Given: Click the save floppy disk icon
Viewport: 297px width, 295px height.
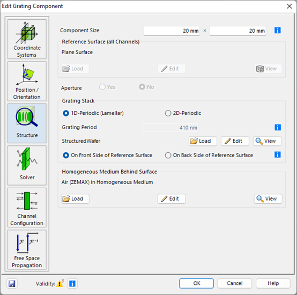Looking at the screenshot, I should coord(12,284).
